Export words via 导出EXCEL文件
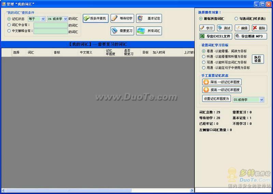This screenshot has width=273, height=194. 215,36
